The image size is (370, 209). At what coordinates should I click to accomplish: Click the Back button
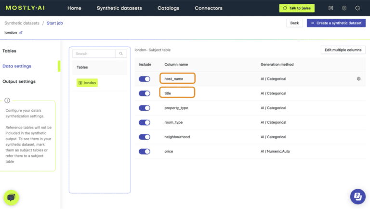pos(294,23)
